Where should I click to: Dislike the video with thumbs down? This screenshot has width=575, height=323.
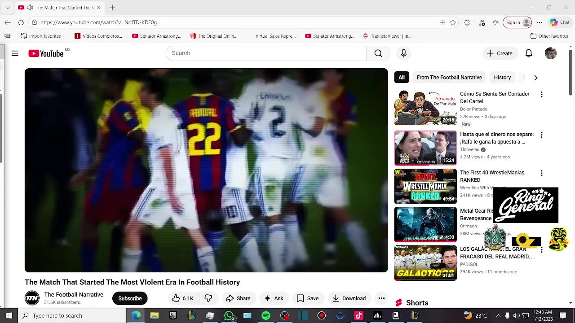208,298
